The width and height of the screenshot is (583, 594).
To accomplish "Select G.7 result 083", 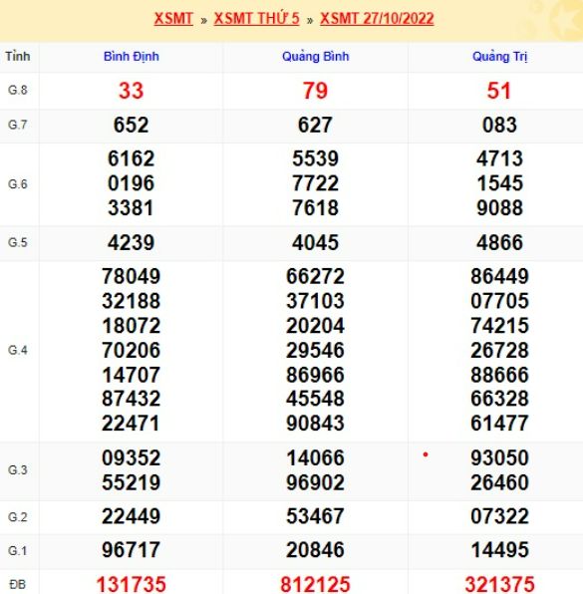I will pos(499,125).
